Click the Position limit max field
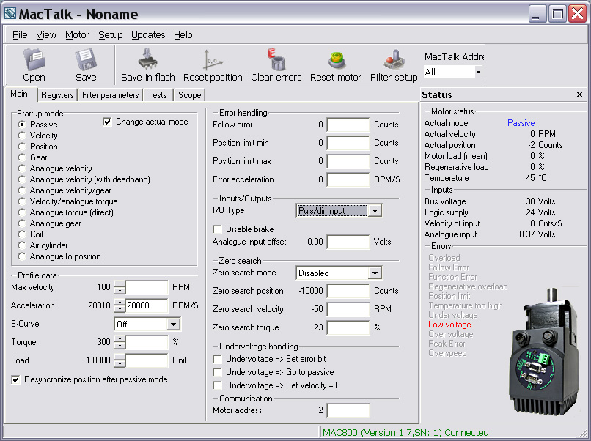 [348, 161]
